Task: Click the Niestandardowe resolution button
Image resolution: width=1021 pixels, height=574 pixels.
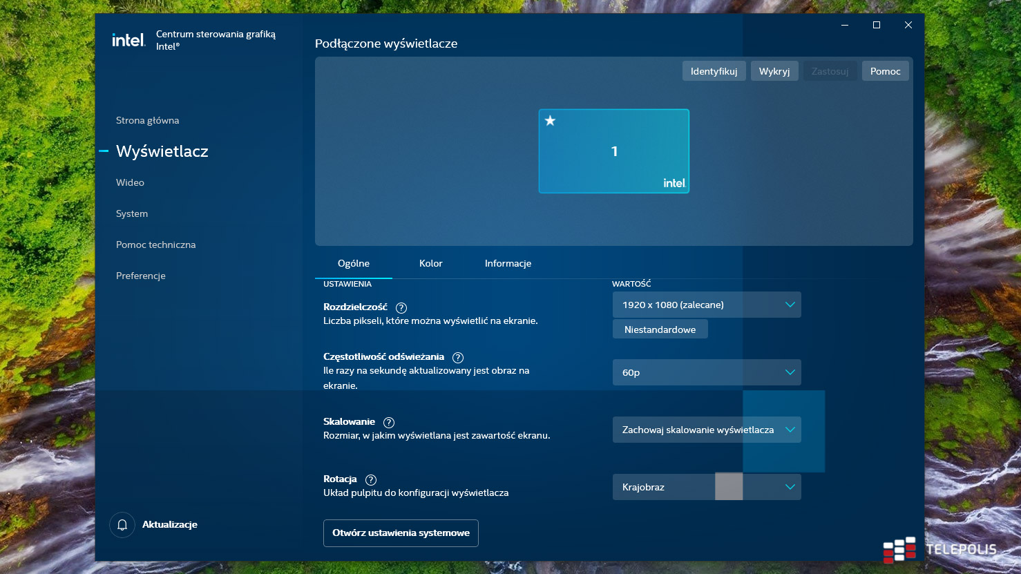Action: tap(660, 329)
